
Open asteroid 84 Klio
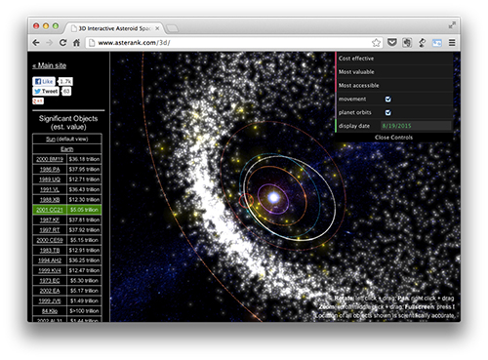50,311
